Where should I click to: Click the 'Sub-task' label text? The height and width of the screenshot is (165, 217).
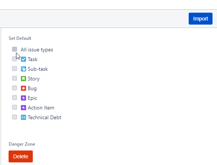[38, 69]
